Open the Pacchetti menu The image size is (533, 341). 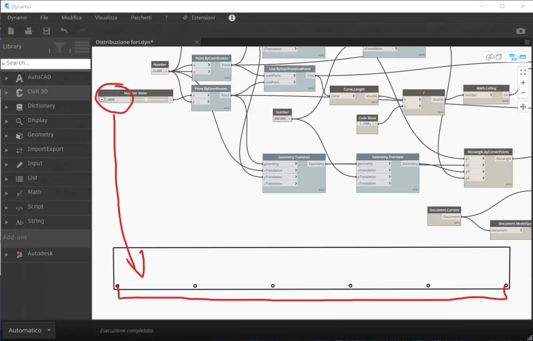click(141, 18)
